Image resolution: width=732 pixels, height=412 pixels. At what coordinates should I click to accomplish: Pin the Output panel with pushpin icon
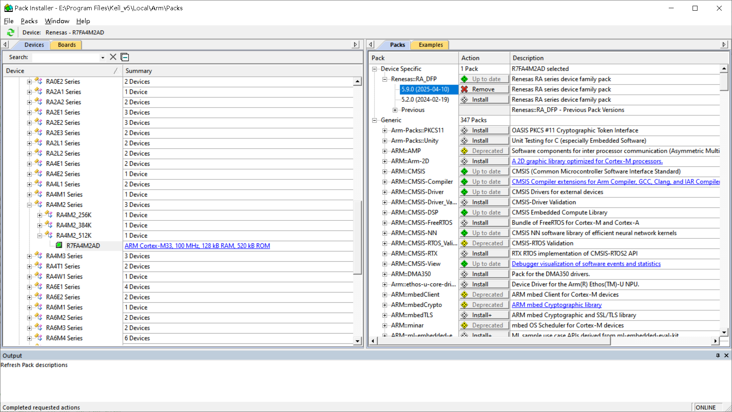click(718, 355)
